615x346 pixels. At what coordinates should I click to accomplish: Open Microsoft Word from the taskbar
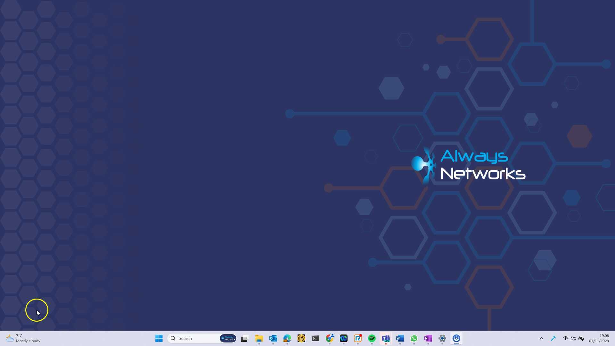[x=400, y=338]
